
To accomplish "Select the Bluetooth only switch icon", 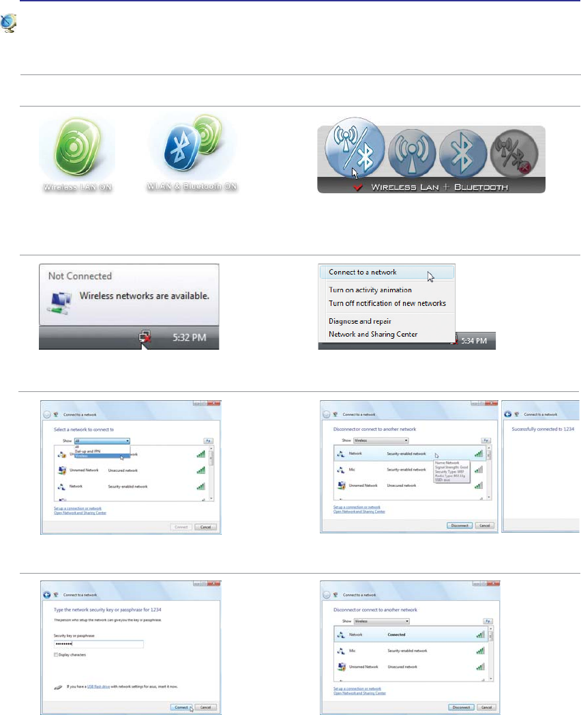I will point(462,153).
